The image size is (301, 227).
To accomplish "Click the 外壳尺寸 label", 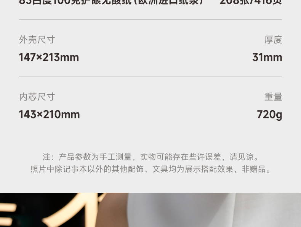I will click(37, 40).
